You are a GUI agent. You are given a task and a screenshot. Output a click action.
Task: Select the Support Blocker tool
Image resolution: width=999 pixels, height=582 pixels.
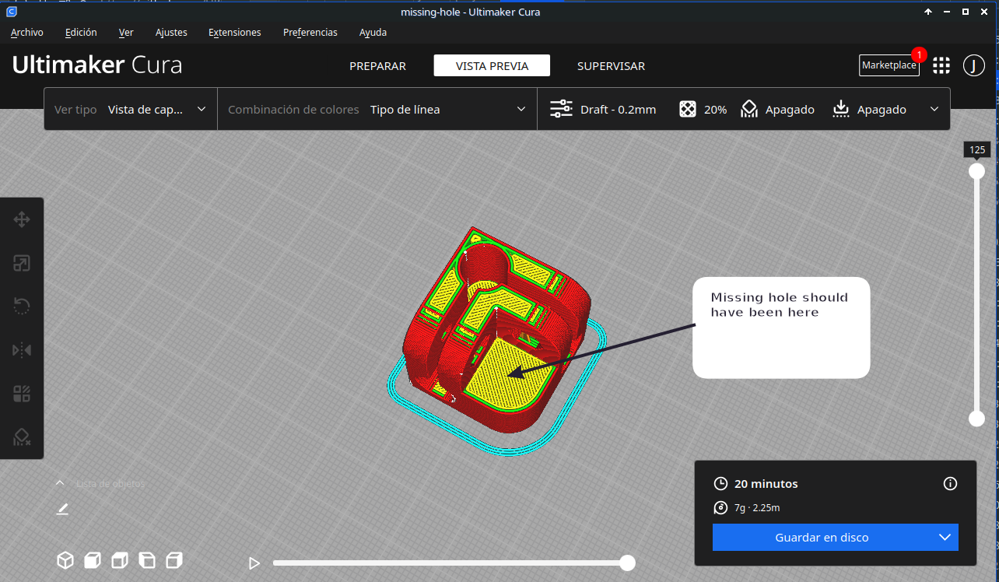[22, 437]
